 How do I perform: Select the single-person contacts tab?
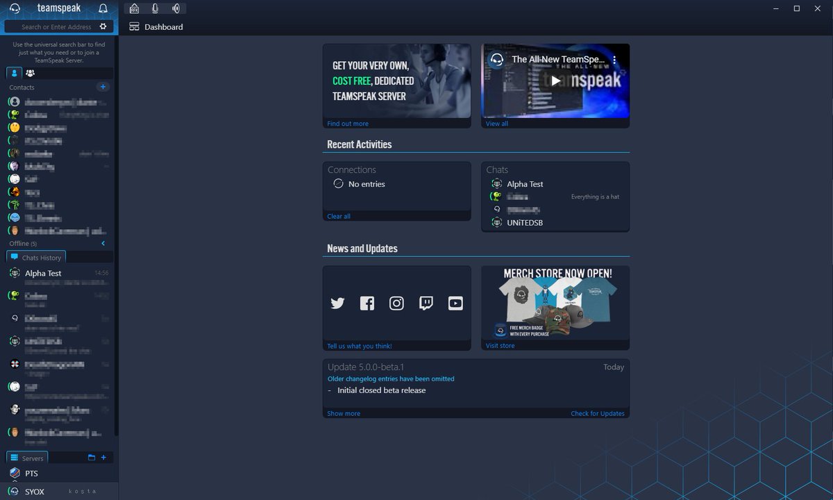click(x=14, y=73)
